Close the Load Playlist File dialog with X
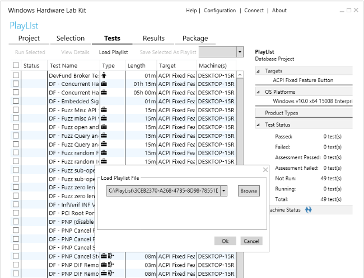 (265, 170)
